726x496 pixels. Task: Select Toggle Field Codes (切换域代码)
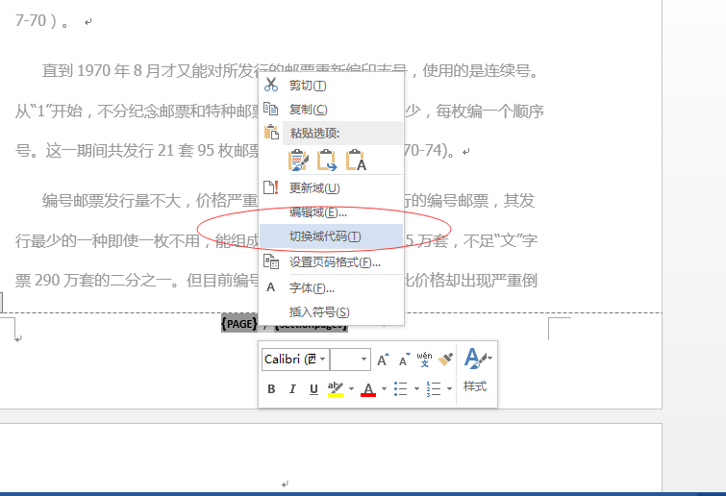tap(331, 236)
